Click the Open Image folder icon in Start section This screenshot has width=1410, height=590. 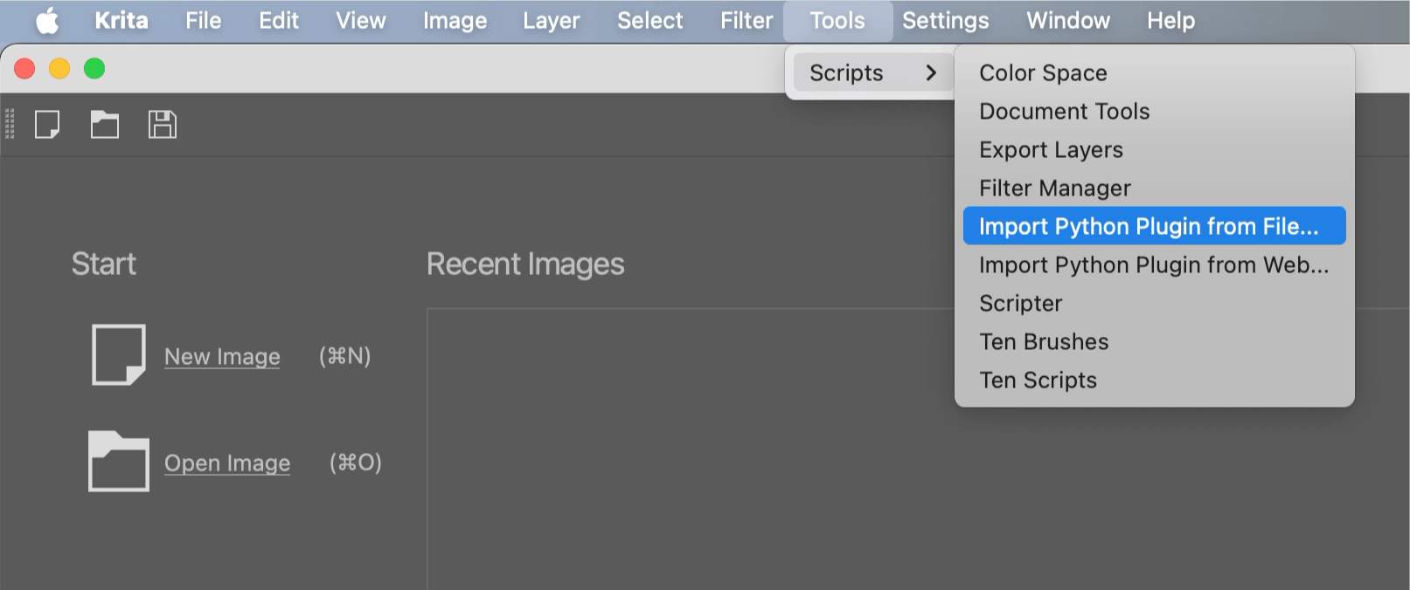coord(118,461)
